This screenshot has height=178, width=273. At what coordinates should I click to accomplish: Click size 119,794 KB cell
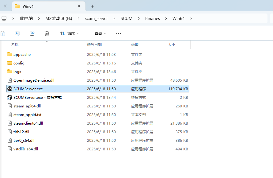(178, 89)
